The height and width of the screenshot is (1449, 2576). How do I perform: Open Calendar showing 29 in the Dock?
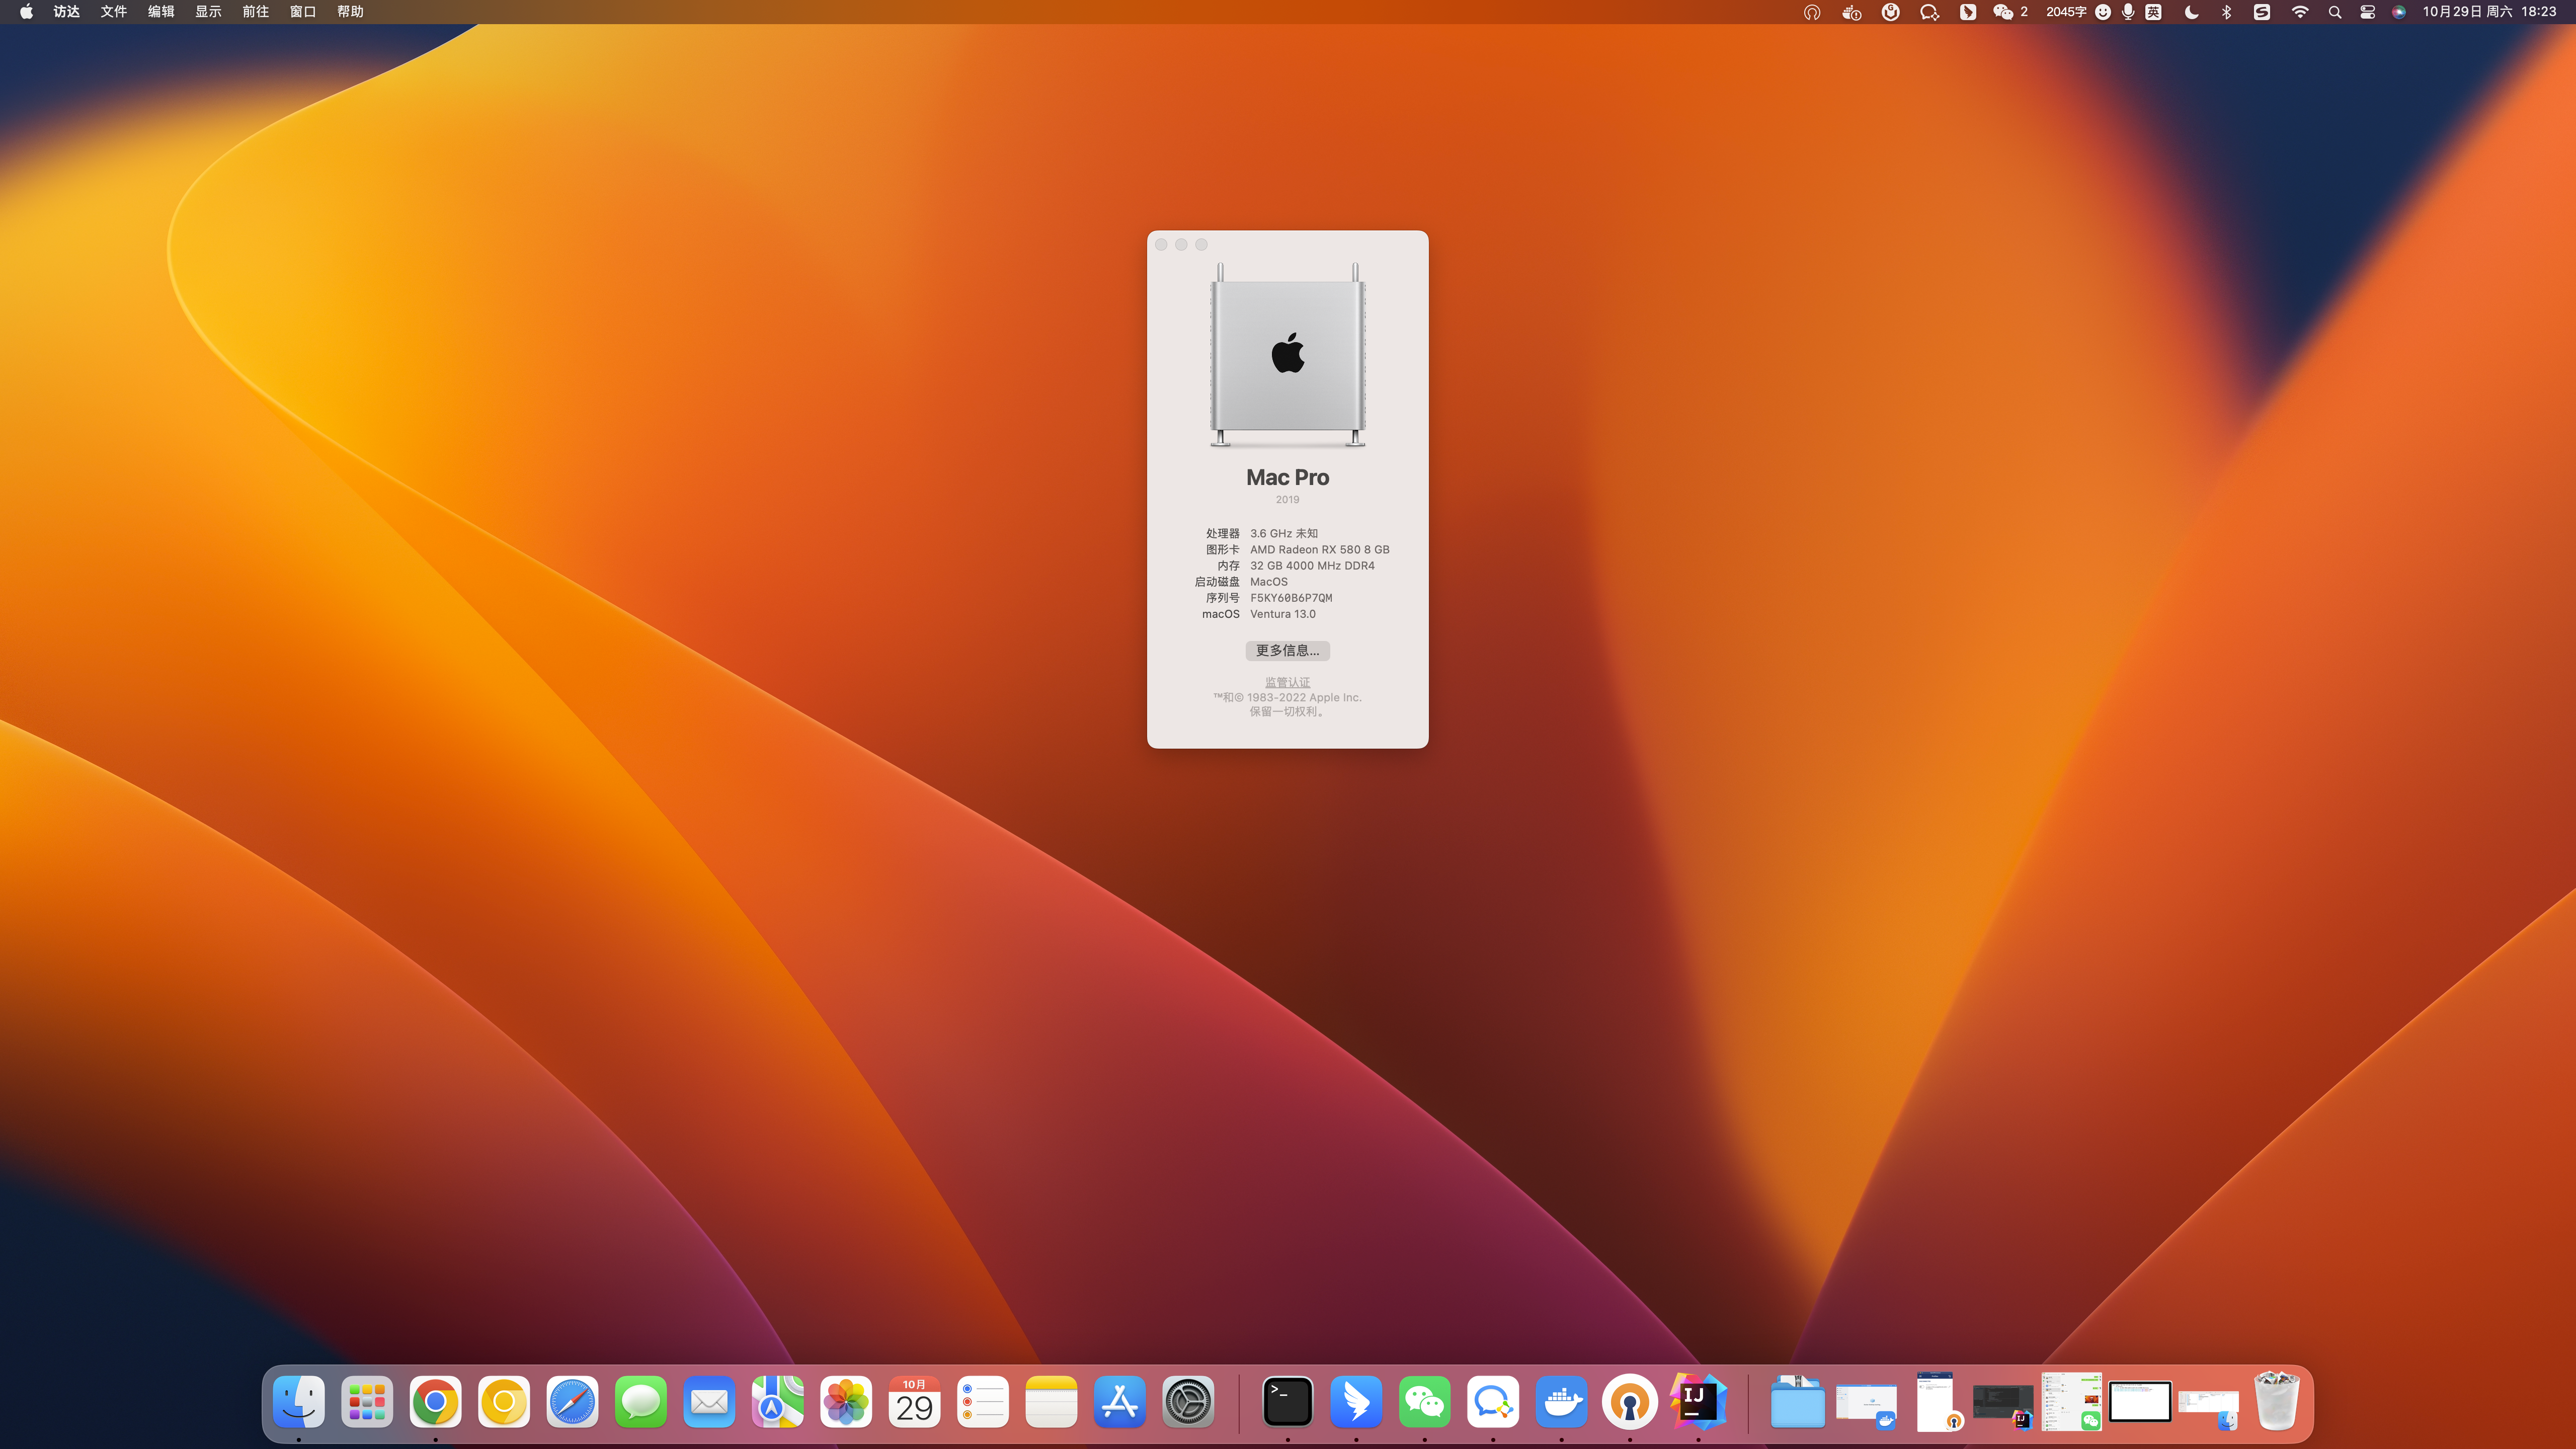tap(914, 1402)
